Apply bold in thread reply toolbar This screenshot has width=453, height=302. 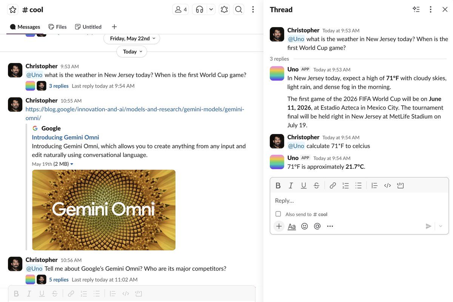[x=278, y=185]
